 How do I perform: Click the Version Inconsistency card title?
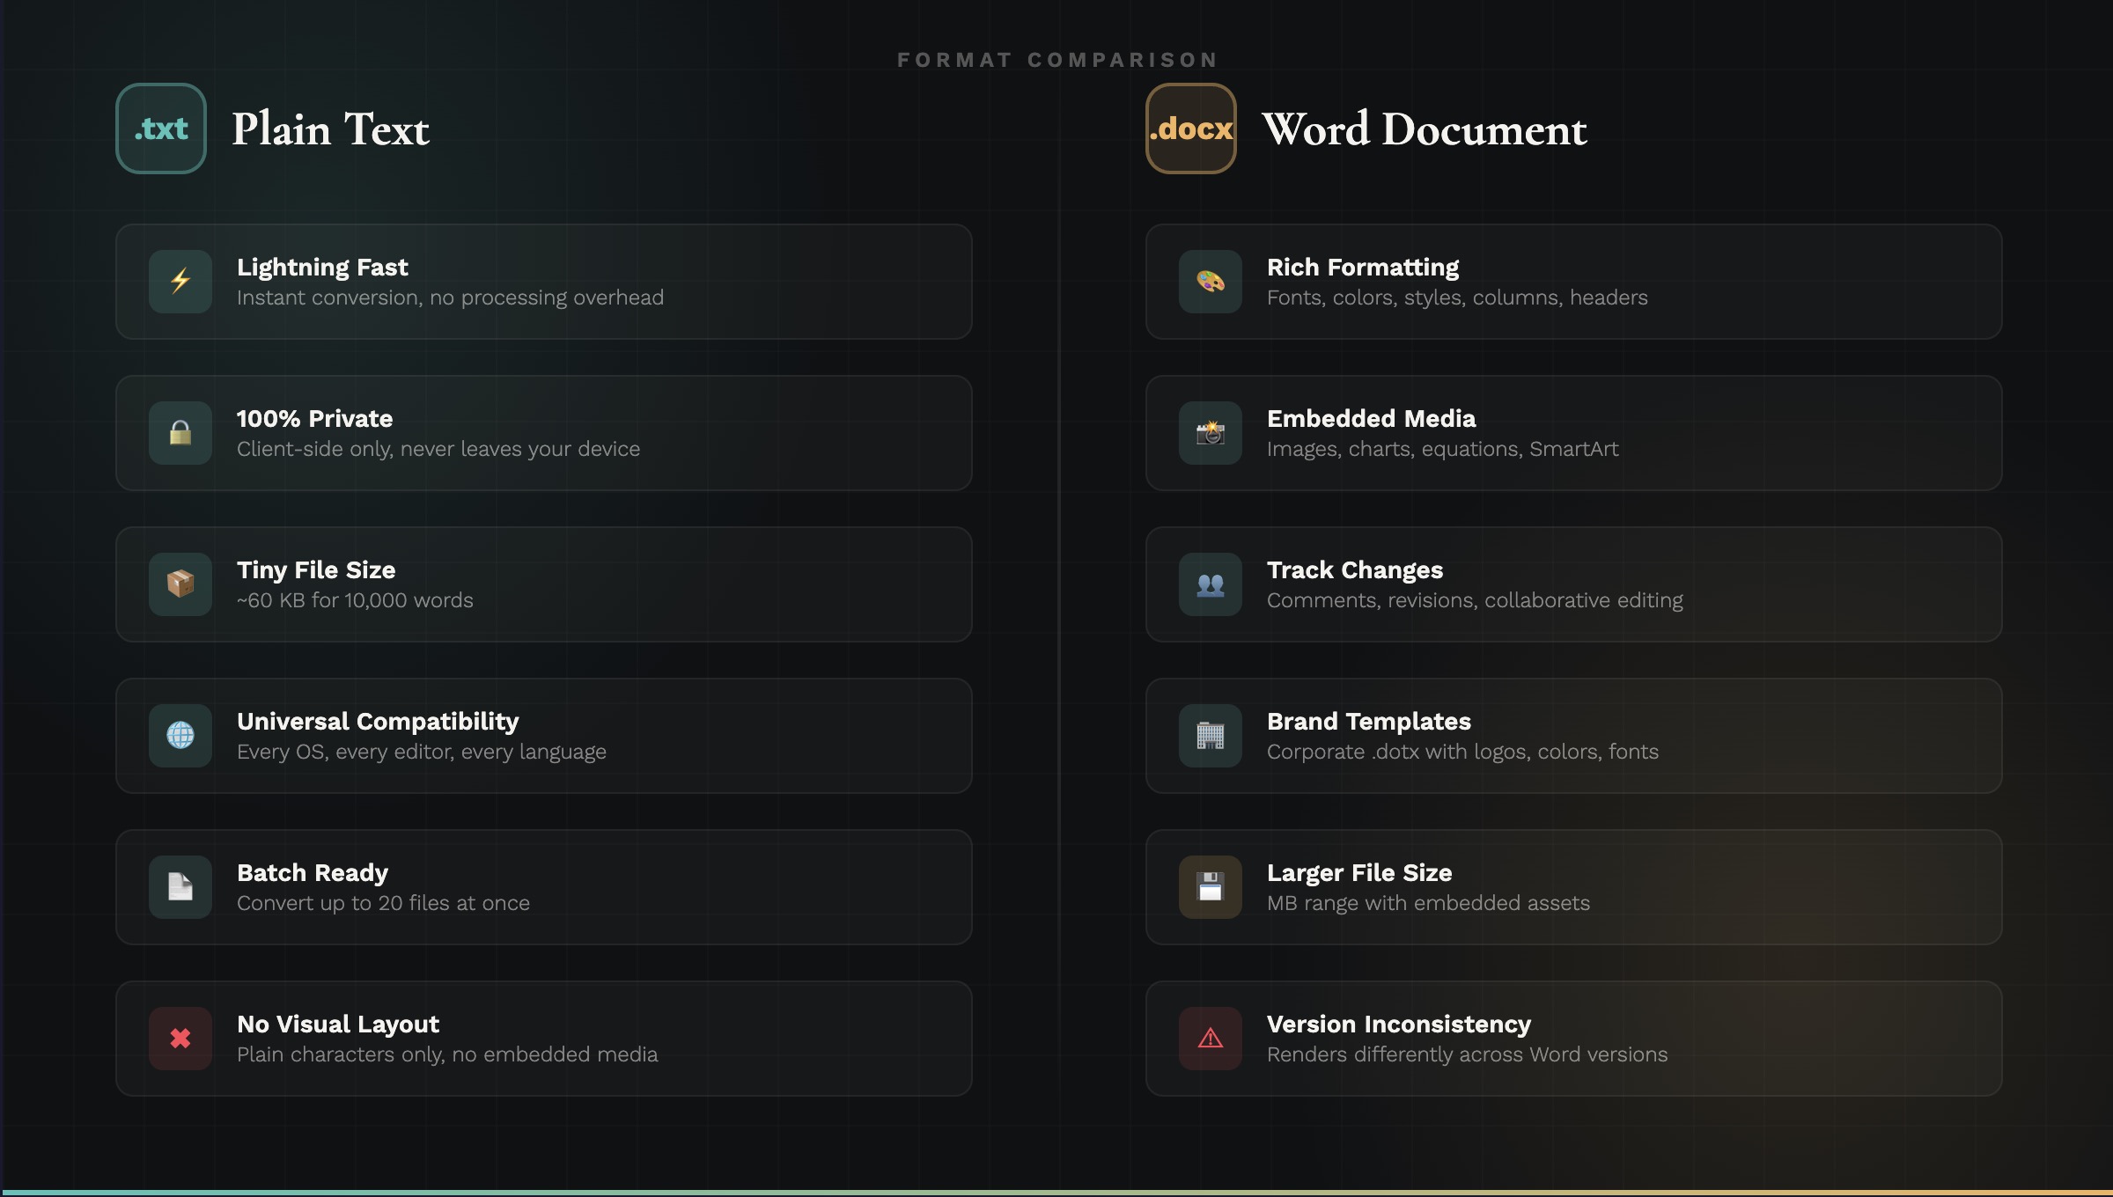(x=1398, y=1024)
